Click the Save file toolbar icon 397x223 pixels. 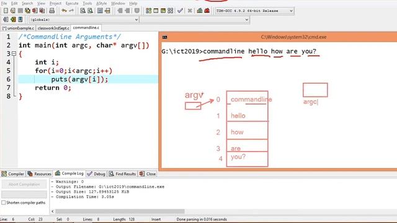coord(20,11)
